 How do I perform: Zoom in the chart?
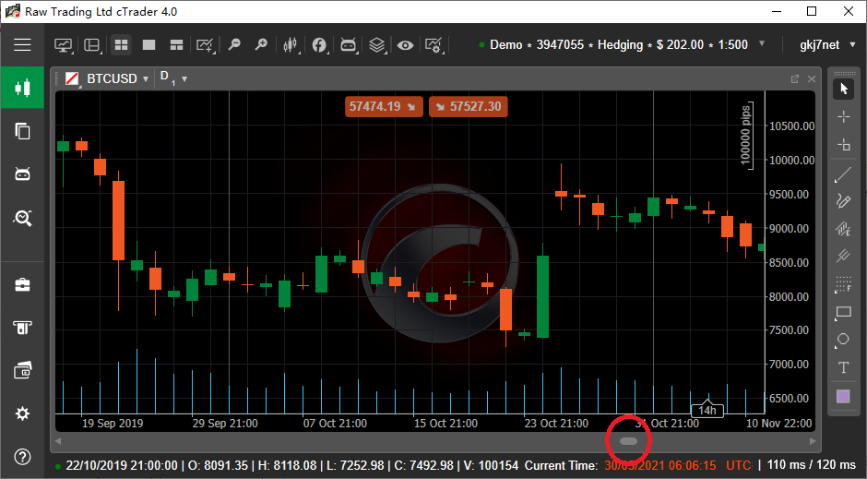point(261,45)
